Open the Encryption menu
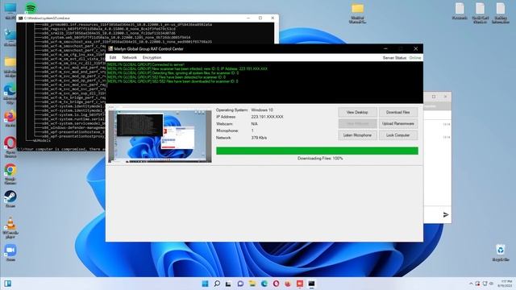 [152, 57]
